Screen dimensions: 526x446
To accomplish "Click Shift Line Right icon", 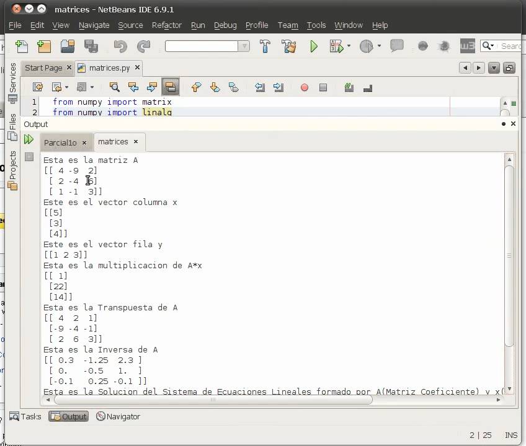I will click(x=278, y=87).
